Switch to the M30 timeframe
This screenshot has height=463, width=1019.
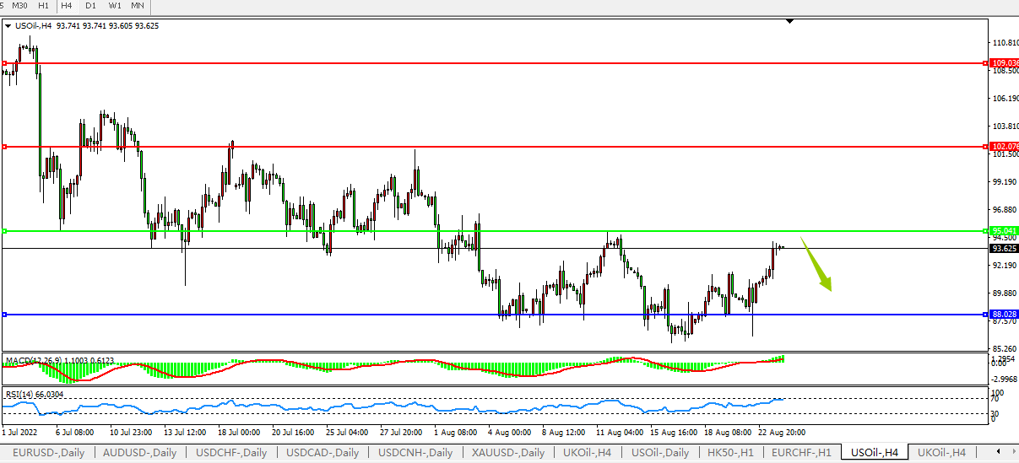pyautogui.click(x=20, y=6)
